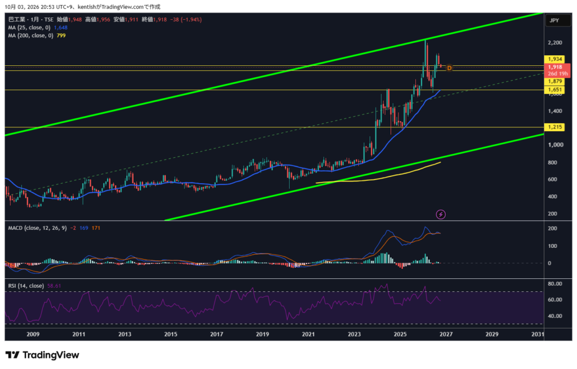Click the 安値 low value 1,911

131,20
